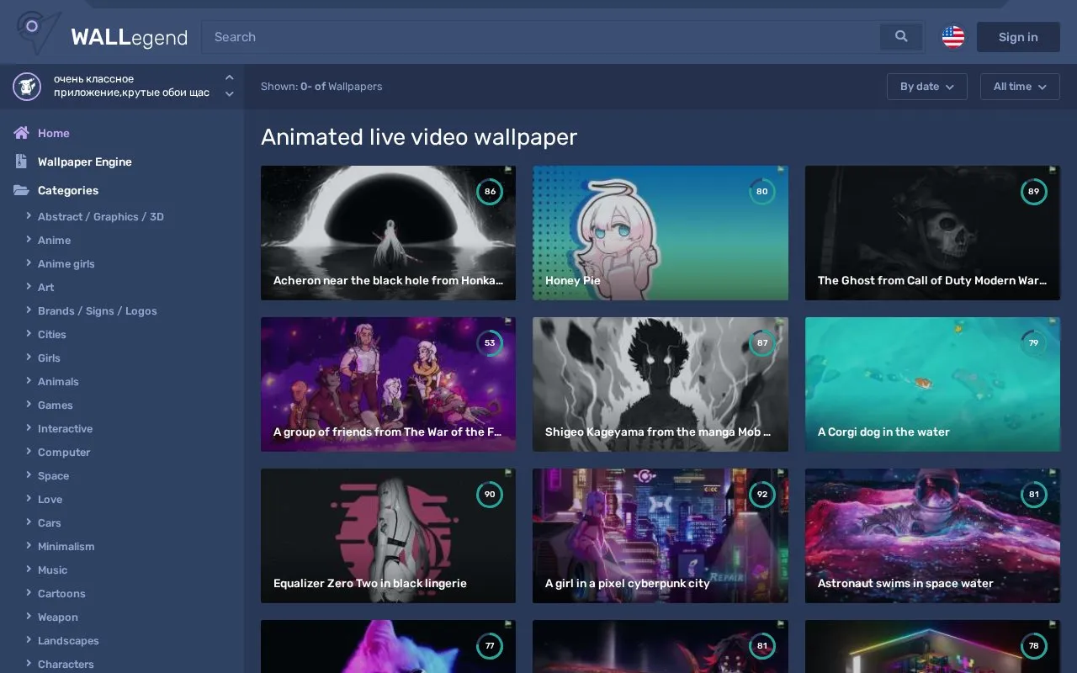Open Honey Pie wallpaper thumbnail
The image size is (1077, 673).
pos(661,233)
